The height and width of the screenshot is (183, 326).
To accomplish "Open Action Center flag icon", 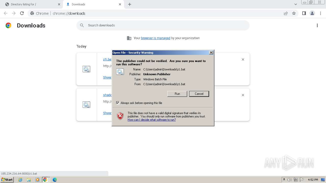I will 302,180.
